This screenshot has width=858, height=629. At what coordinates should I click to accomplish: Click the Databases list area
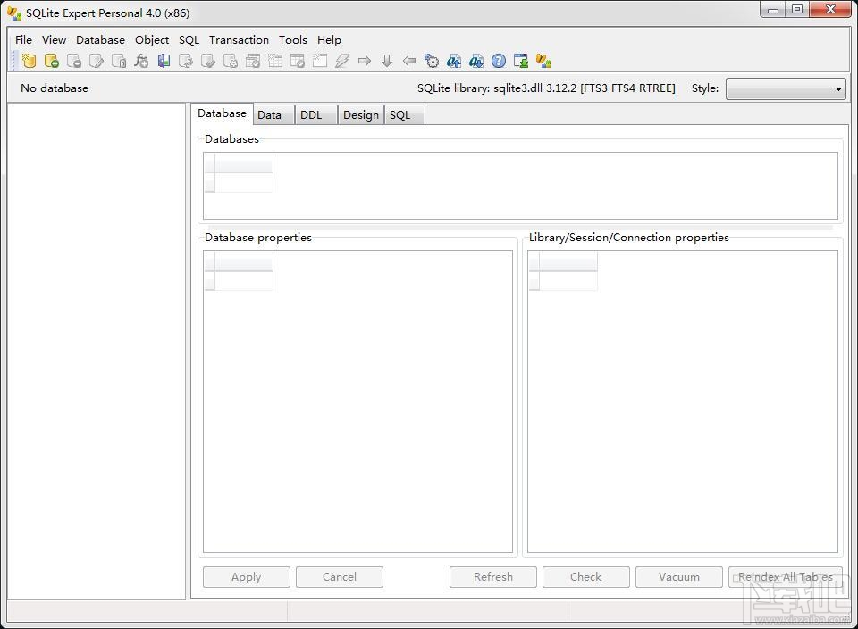(x=520, y=186)
